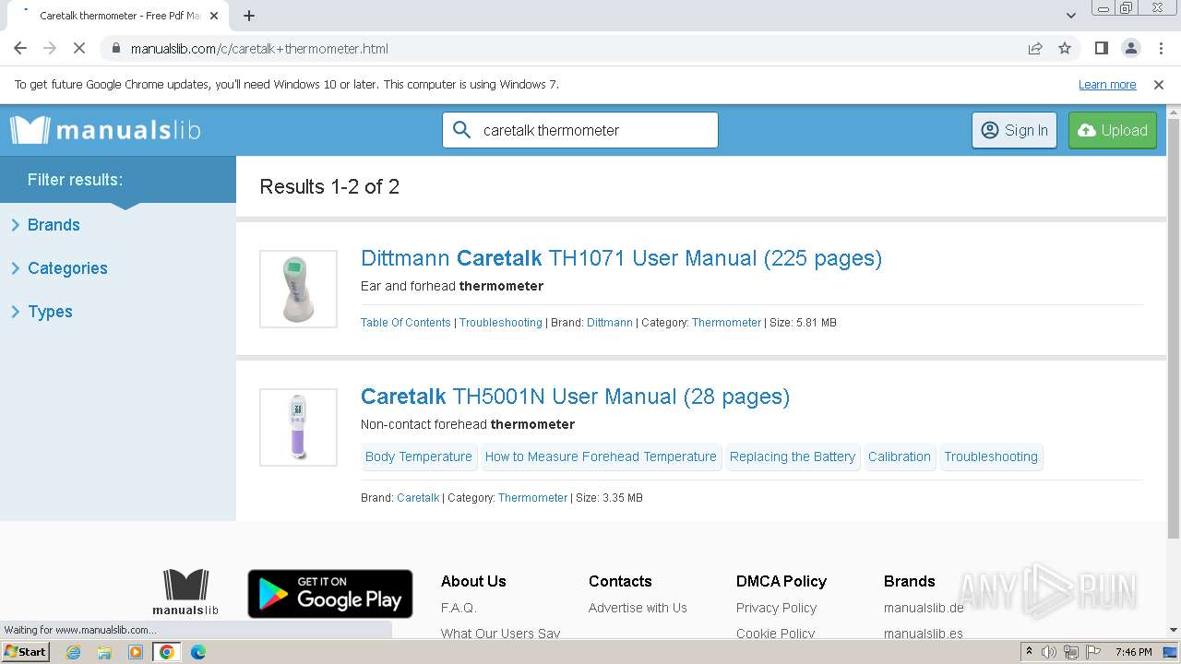Click Chrome icon in the taskbar
1181x664 pixels.
pyautogui.click(x=166, y=652)
